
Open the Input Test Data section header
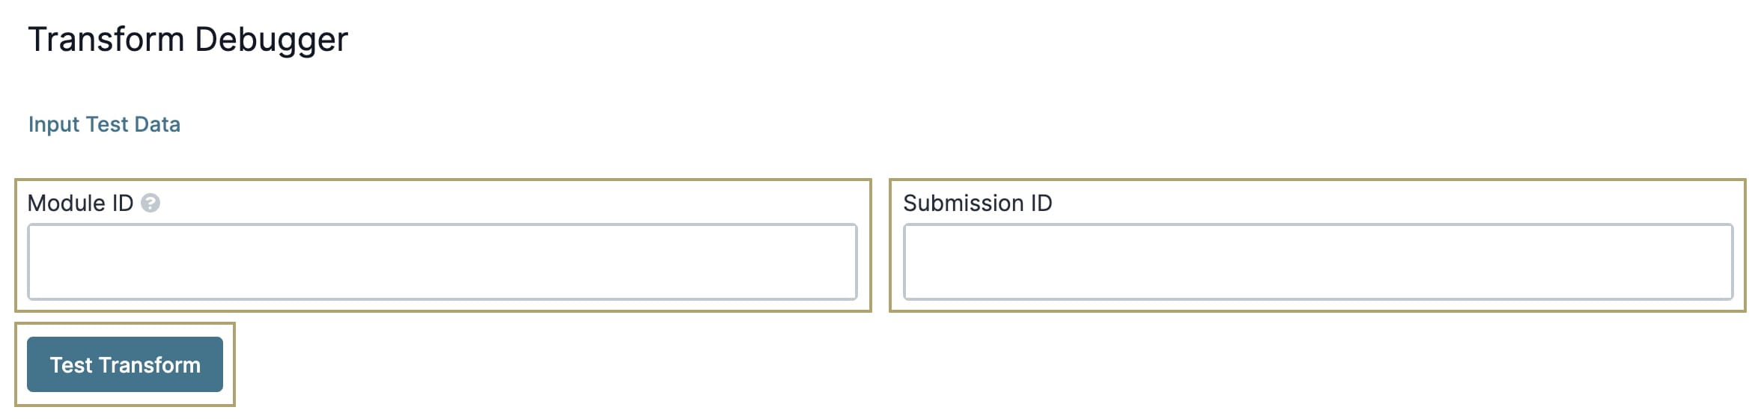[104, 124]
